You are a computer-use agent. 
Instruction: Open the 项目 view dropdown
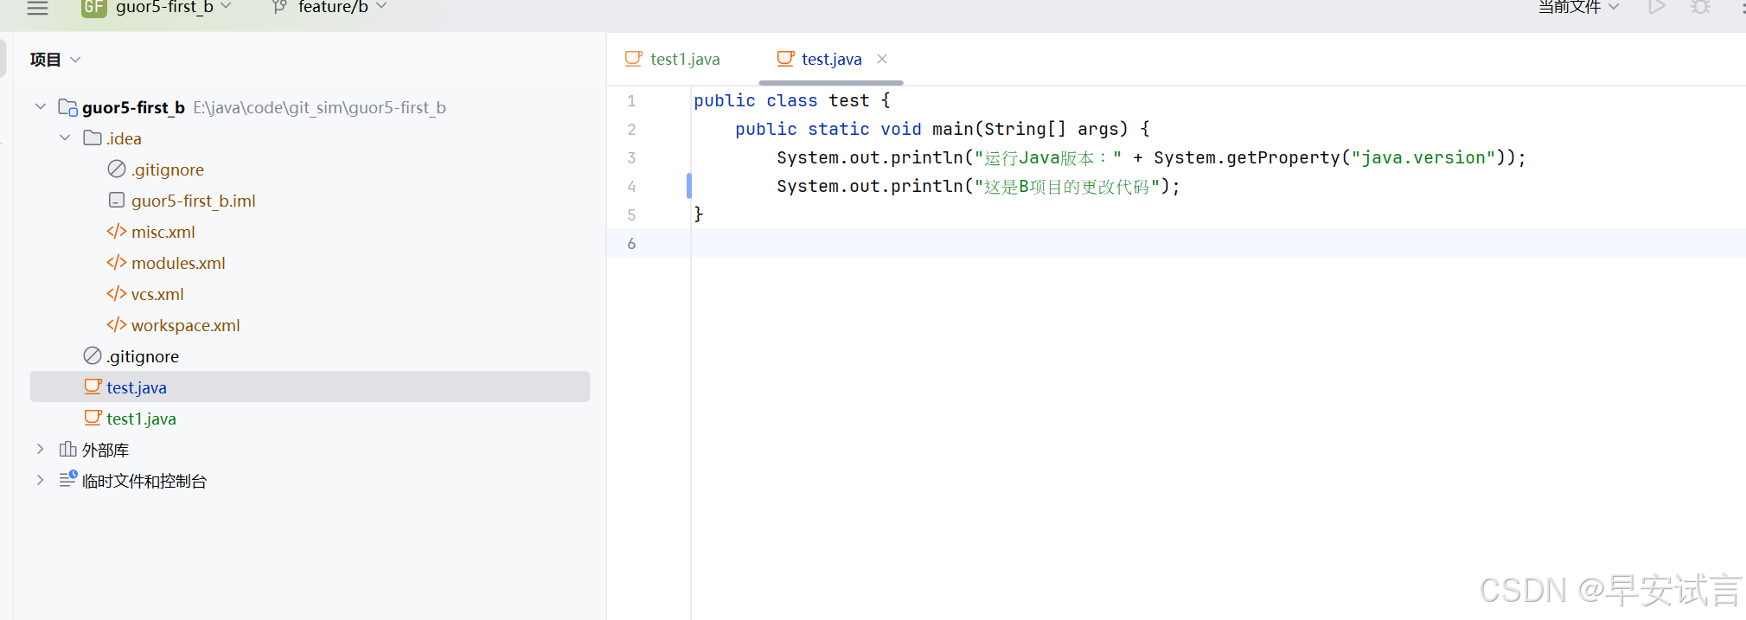(55, 60)
